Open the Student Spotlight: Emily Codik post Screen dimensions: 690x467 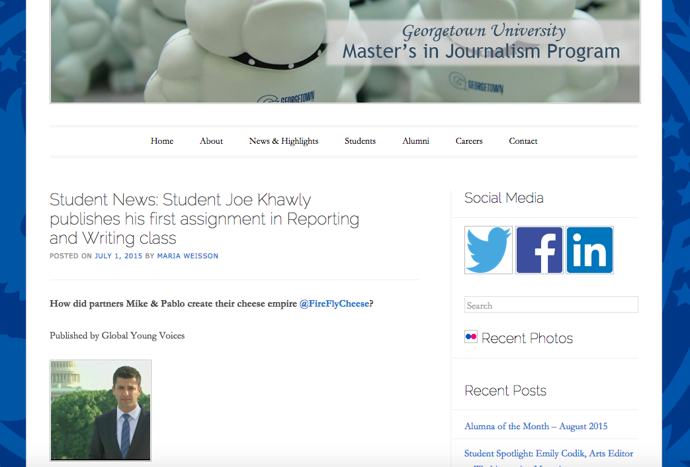[x=548, y=453]
